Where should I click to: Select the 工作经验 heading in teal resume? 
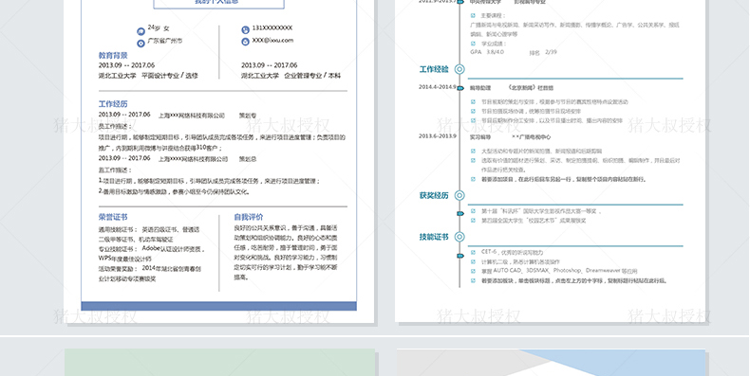(434, 70)
